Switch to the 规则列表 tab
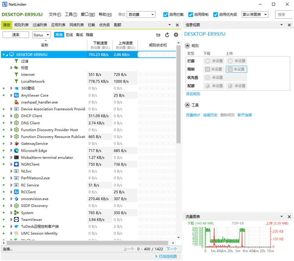Image resolution: width=294 pixels, height=261 pixels. click(21, 25)
